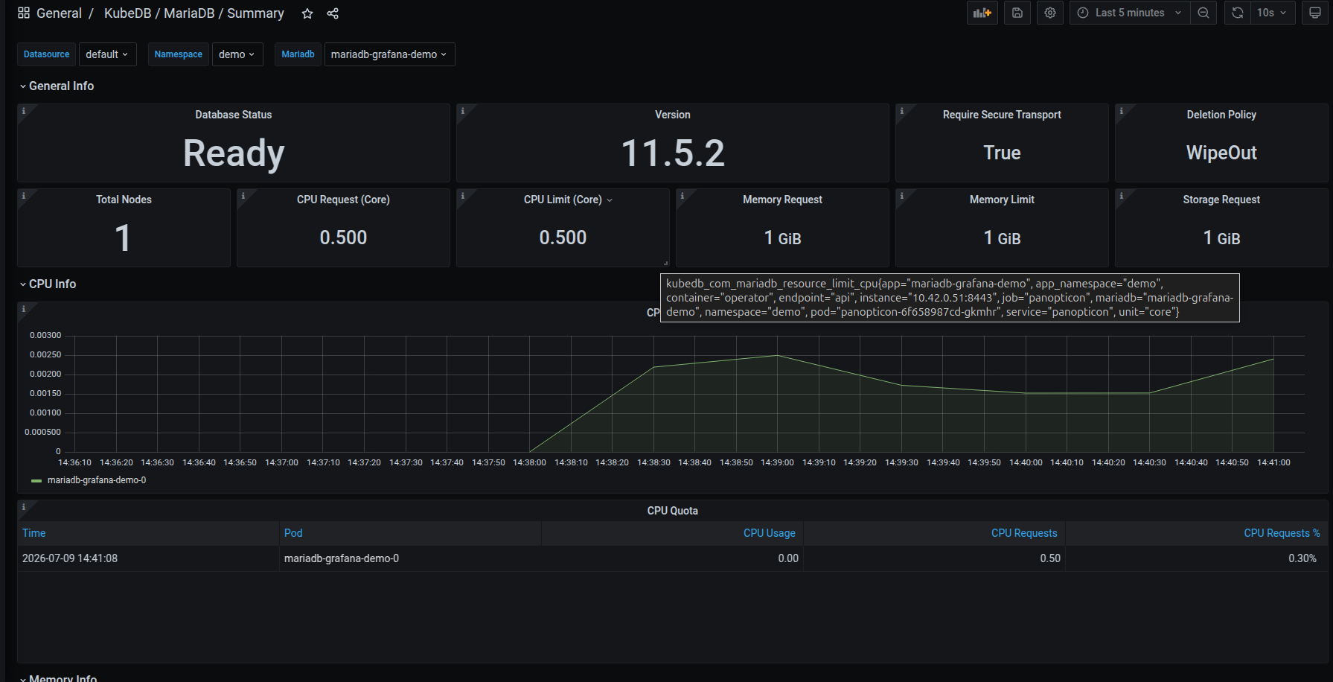Click the Version panel title

pyautogui.click(x=673, y=115)
